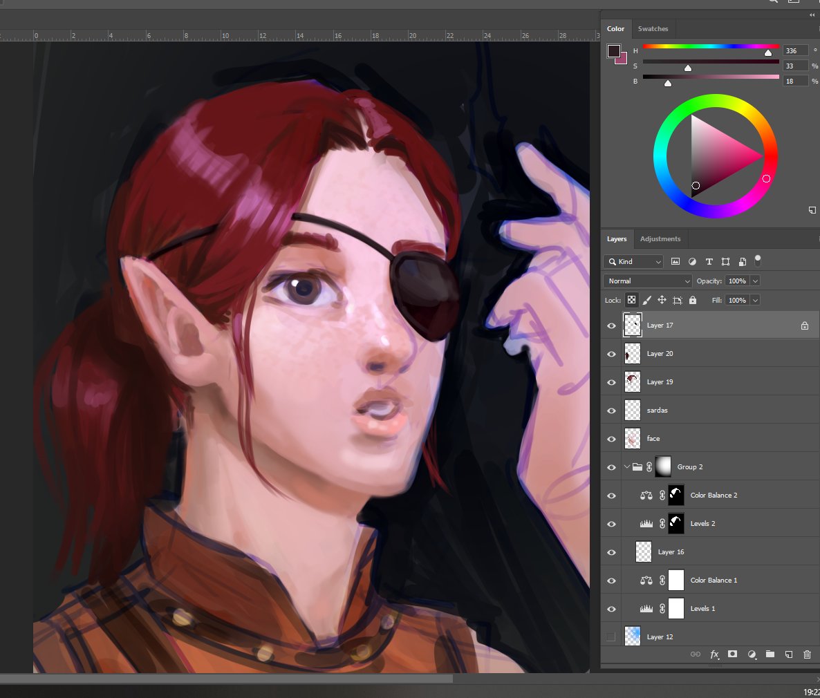Delete layer with trash icon
Screen dimensions: 820x698
[807, 654]
